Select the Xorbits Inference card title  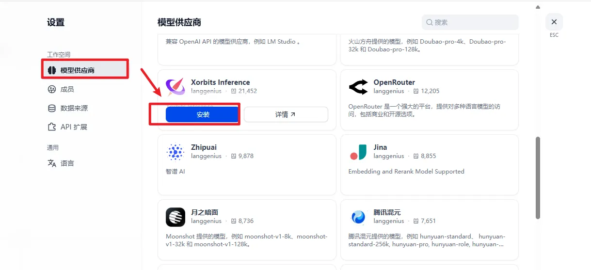click(221, 82)
